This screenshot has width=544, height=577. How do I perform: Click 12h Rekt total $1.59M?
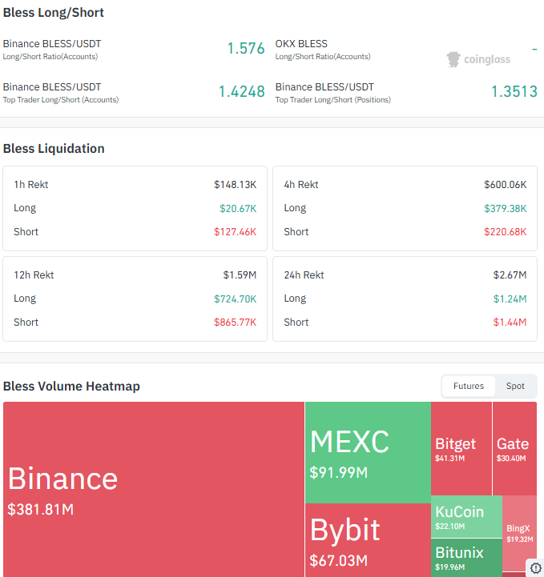click(240, 275)
